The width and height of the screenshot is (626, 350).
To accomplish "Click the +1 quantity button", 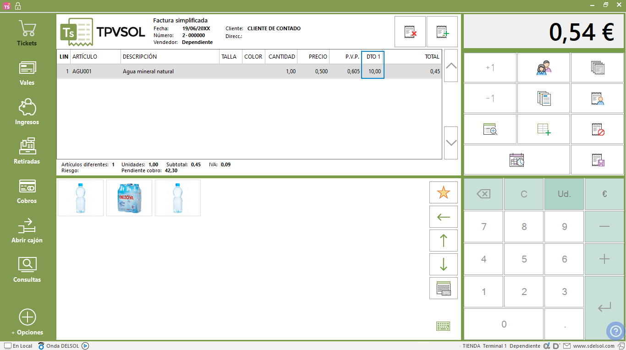I will pos(490,68).
